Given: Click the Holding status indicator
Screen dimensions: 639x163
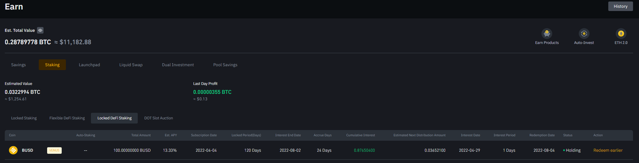Looking at the screenshot, I should 572,150.
